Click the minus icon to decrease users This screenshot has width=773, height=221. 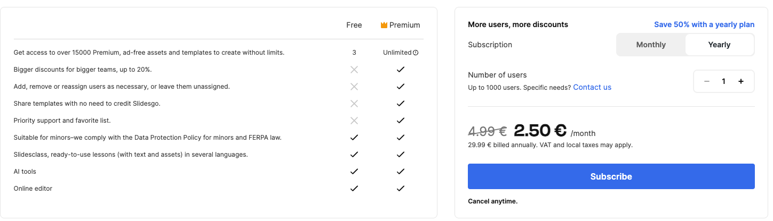pos(707,81)
